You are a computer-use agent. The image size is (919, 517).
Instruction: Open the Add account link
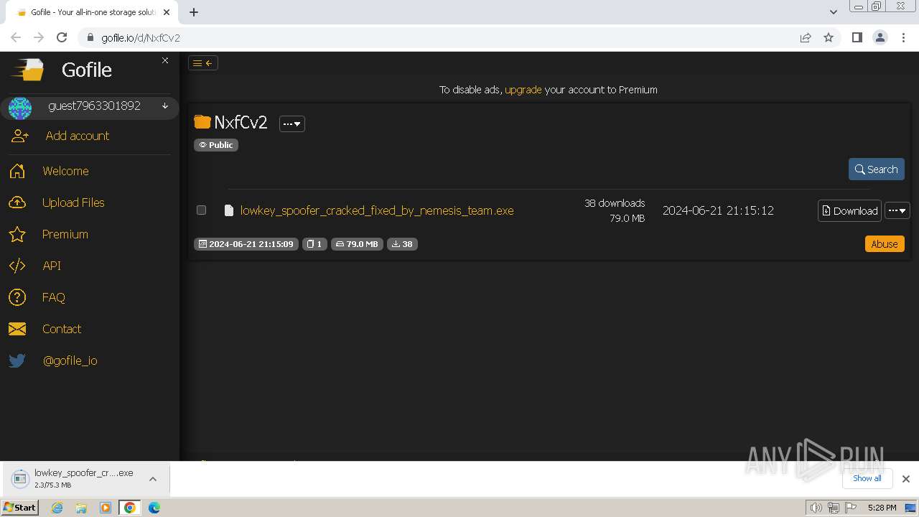[78, 136]
